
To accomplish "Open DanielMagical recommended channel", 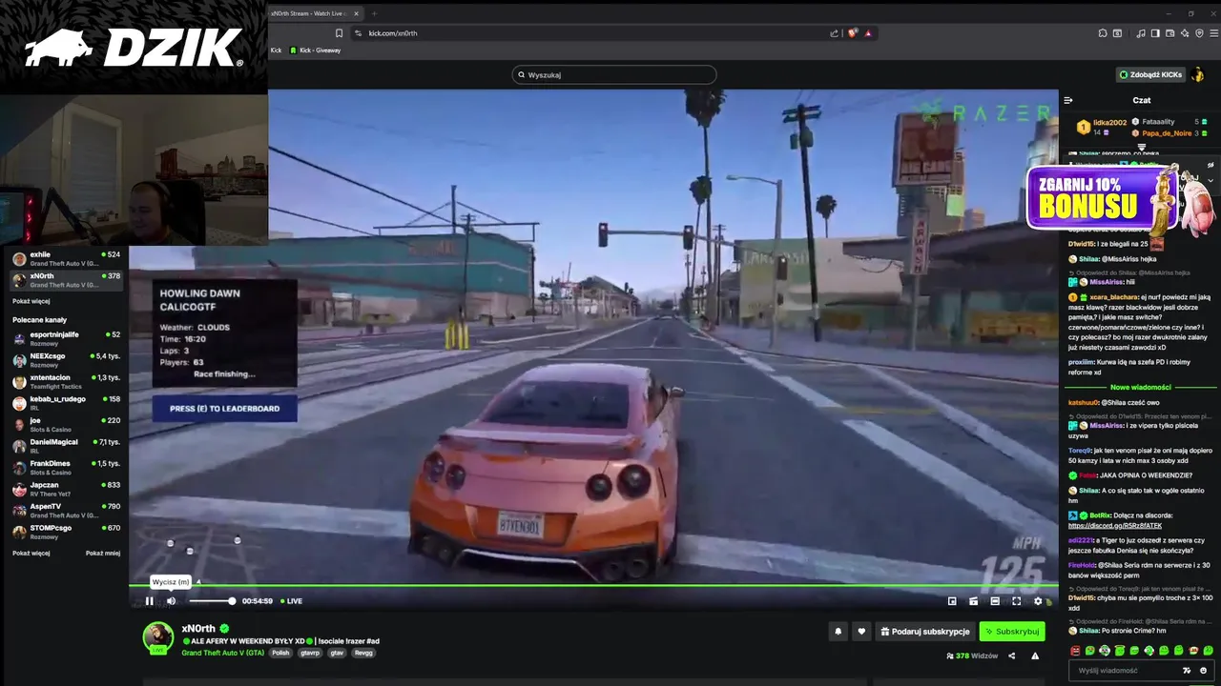I will point(67,446).
